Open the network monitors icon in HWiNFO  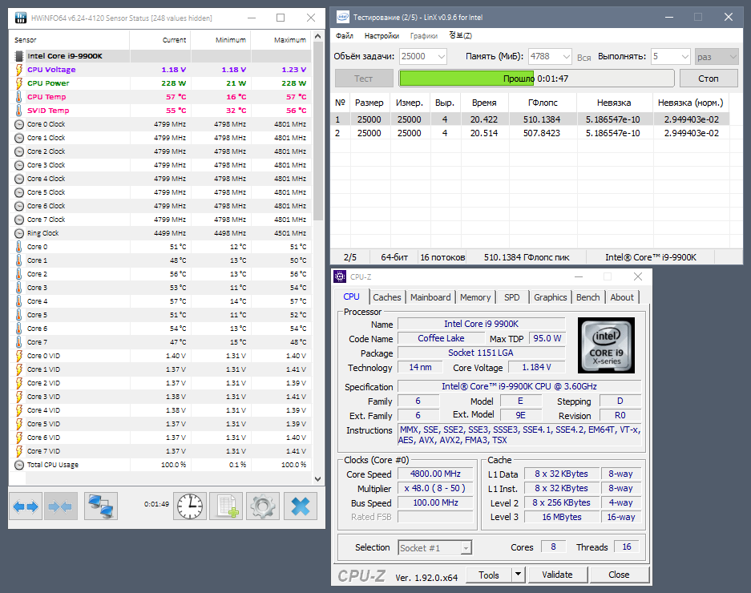point(101,506)
